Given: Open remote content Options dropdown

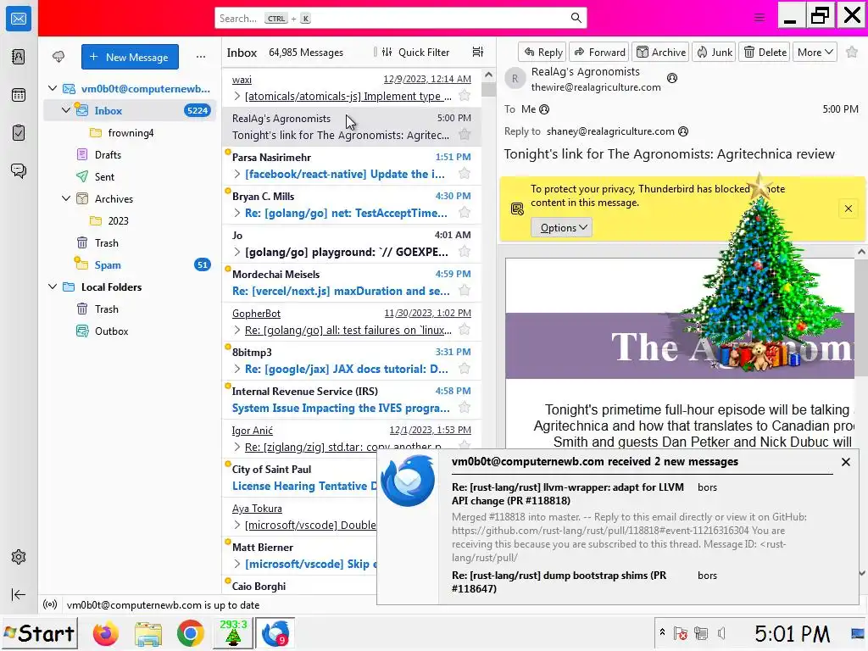Looking at the screenshot, I should [561, 227].
